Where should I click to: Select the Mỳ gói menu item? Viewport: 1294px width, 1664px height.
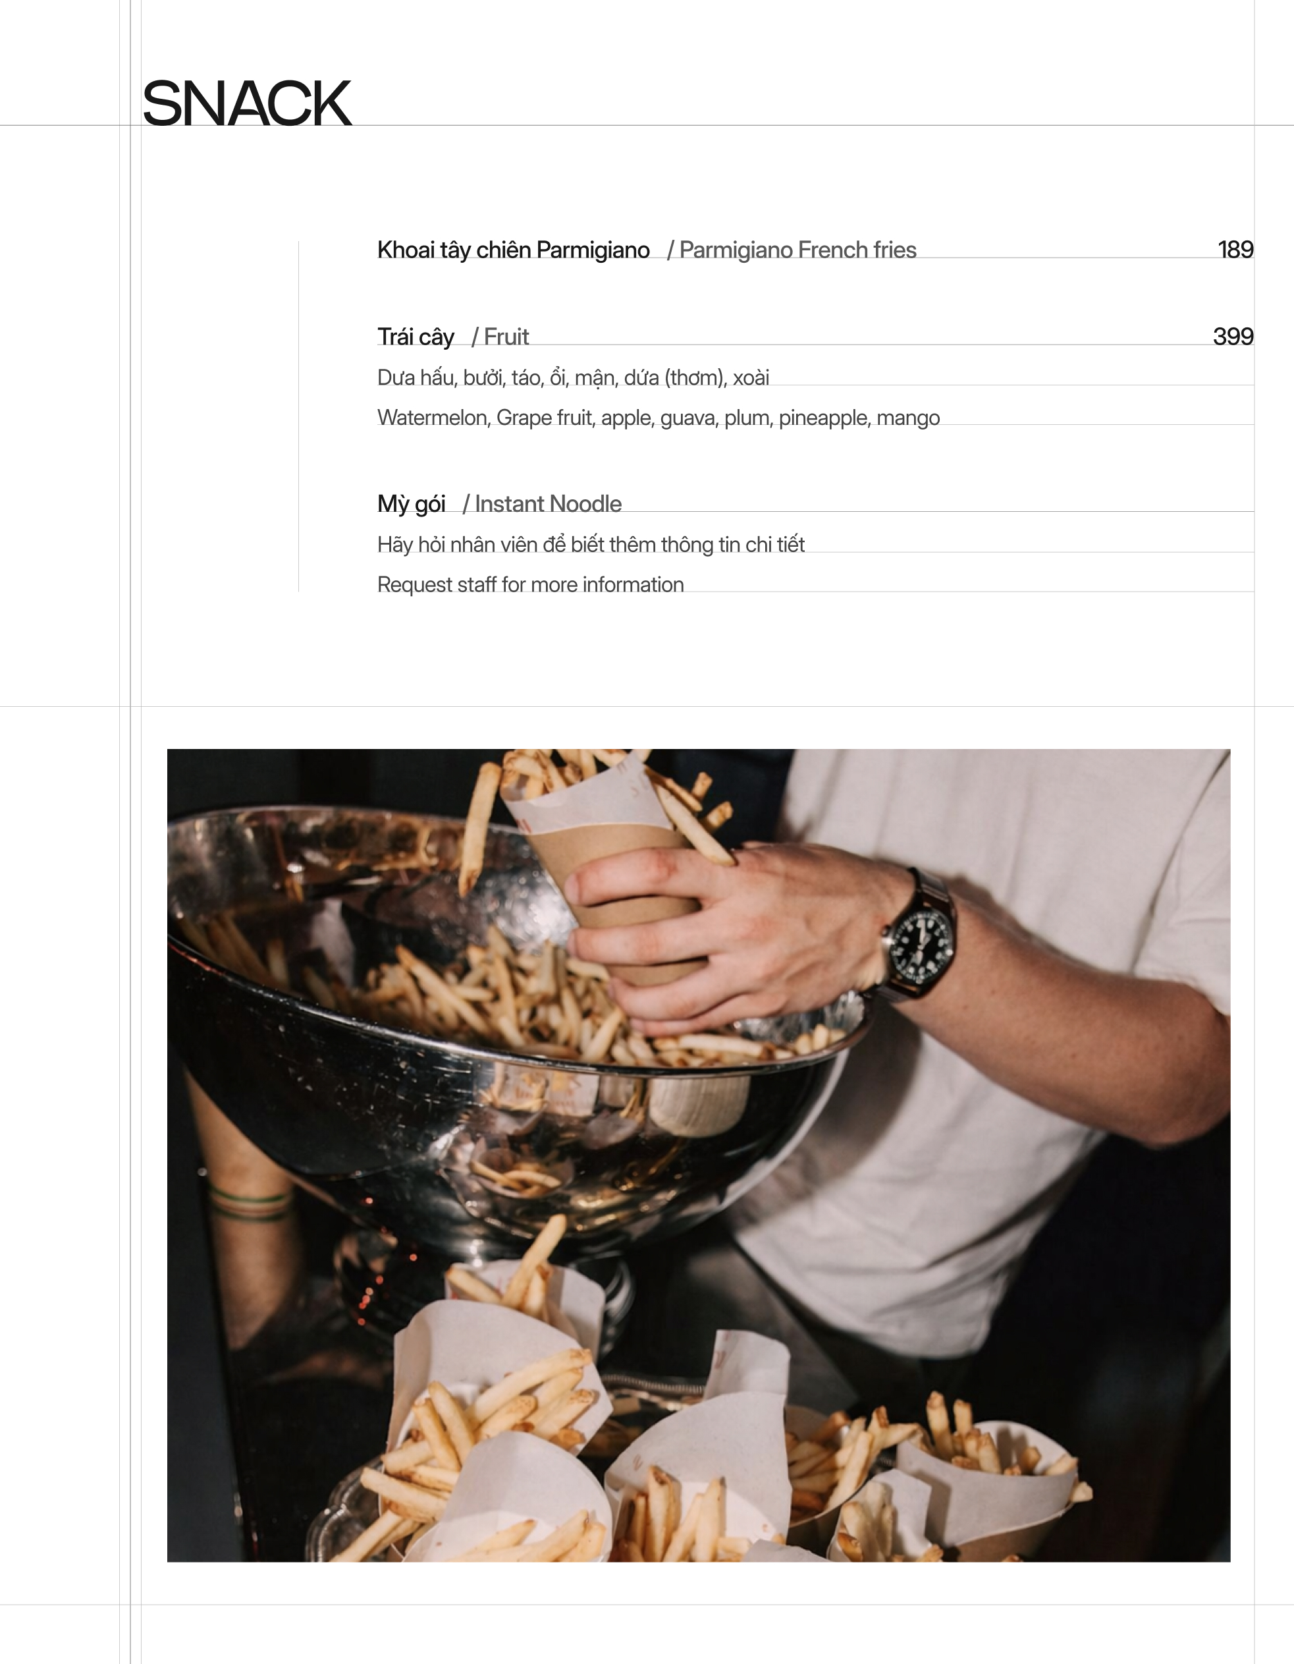(412, 504)
